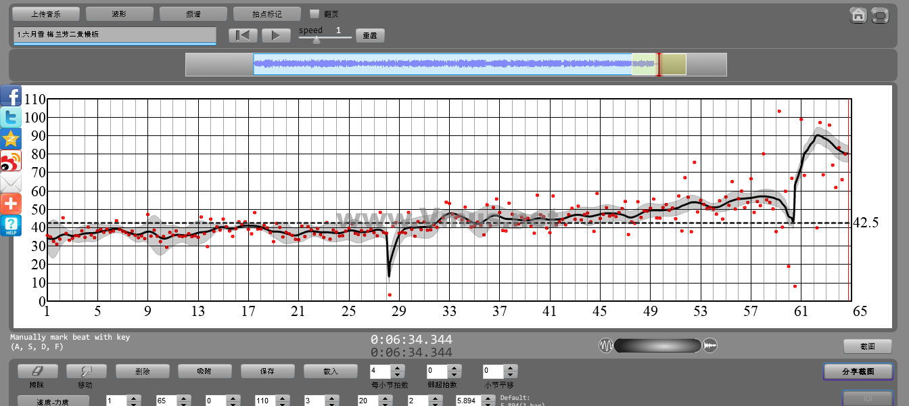Rewind playback to the start
This screenshot has width=909, height=406.
pos(243,35)
